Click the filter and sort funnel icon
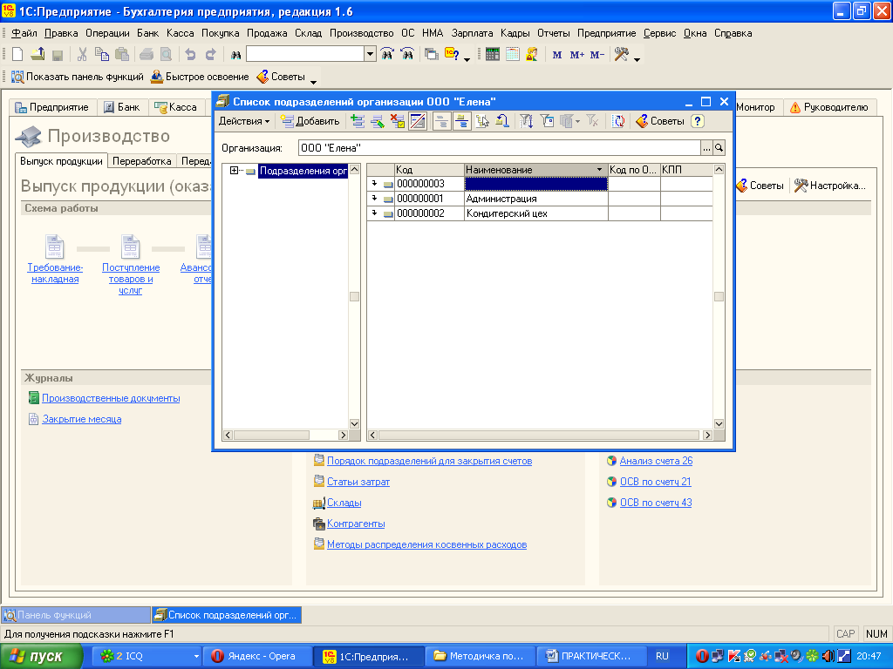Image resolution: width=893 pixels, height=669 pixels. point(526,121)
